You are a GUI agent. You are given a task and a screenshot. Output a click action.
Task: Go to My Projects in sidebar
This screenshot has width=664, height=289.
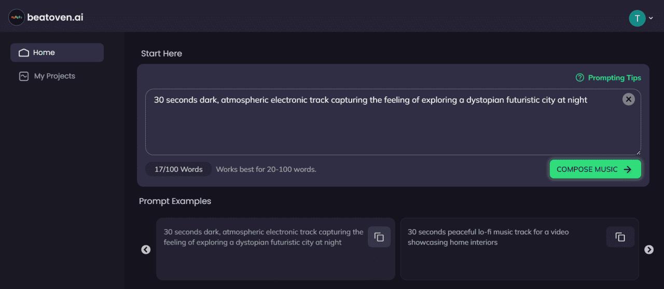click(x=54, y=76)
